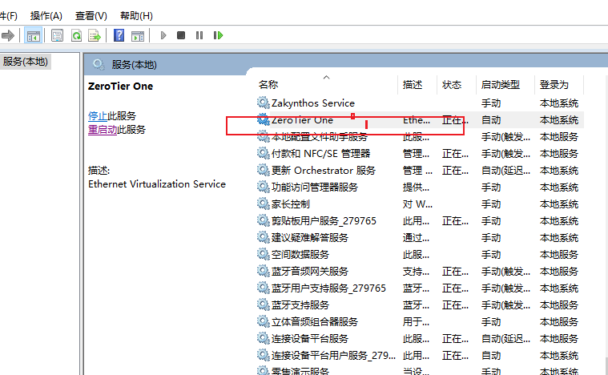Viewport: 608px width, 375px height.
Task: Open the 操作(A) menu
Action: click(46, 15)
